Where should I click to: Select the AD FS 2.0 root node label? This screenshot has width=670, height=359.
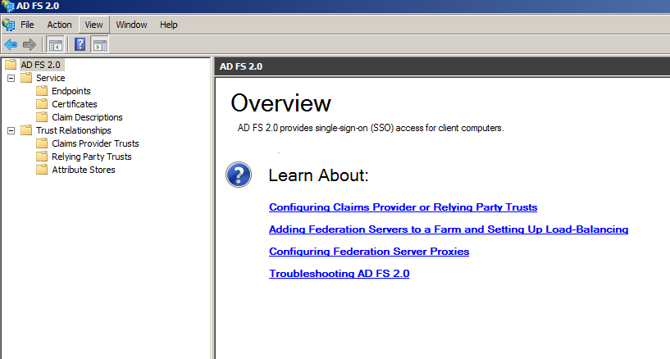coord(40,65)
